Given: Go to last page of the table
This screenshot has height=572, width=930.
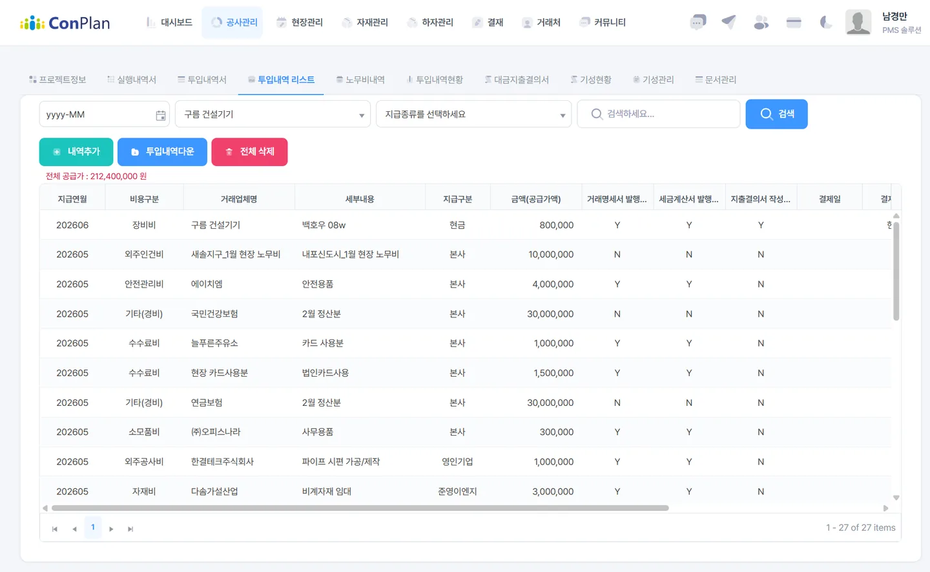Looking at the screenshot, I should click(x=130, y=529).
